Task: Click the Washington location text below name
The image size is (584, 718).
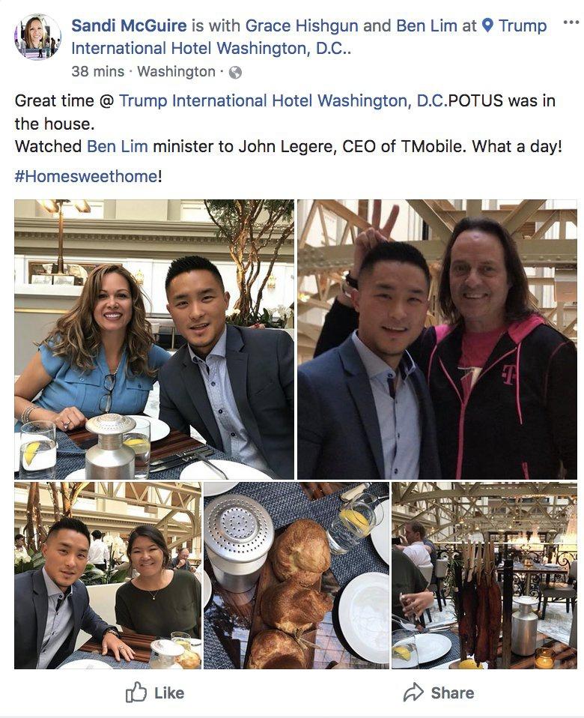Action: point(177,72)
